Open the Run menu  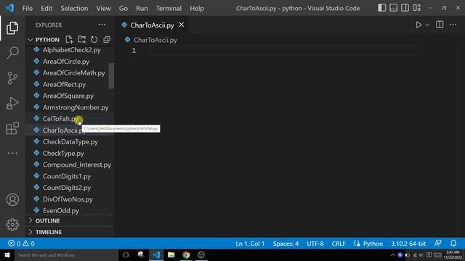142,8
